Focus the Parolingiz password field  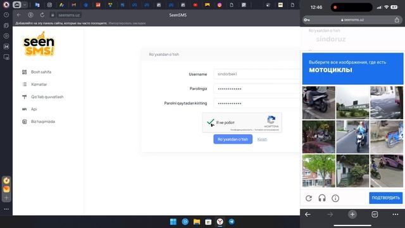(256, 89)
